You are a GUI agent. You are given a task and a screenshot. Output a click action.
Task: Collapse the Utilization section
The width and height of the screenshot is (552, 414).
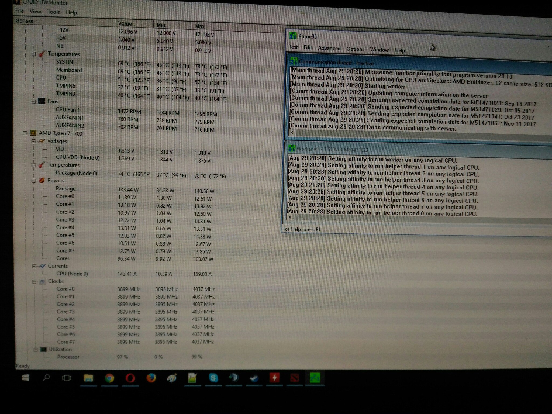click(x=35, y=350)
